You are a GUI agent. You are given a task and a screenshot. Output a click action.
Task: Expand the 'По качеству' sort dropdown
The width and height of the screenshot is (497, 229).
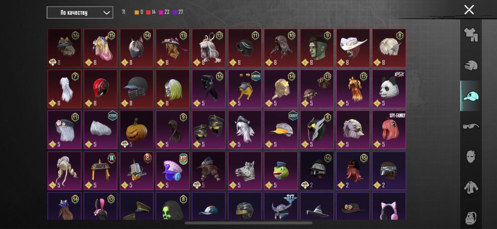[80, 13]
